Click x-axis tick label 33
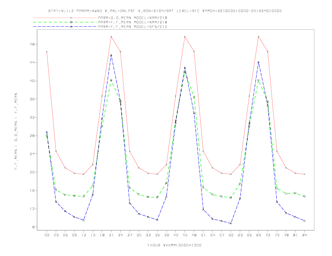 click(148, 235)
